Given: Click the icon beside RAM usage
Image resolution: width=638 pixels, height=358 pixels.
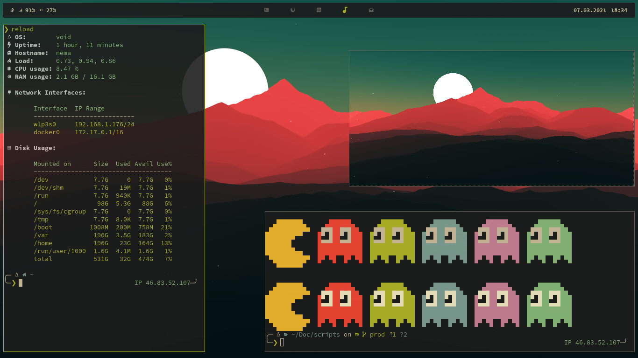Looking at the screenshot, I should coord(9,76).
